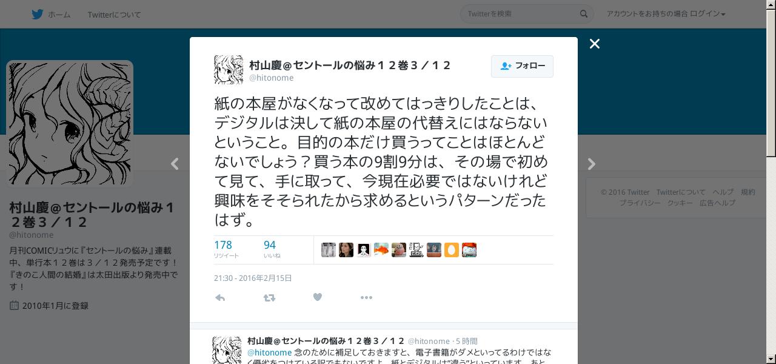Click the page vertical scrollbar
Image resolution: width=776 pixels, height=364 pixels.
(x=771, y=182)
